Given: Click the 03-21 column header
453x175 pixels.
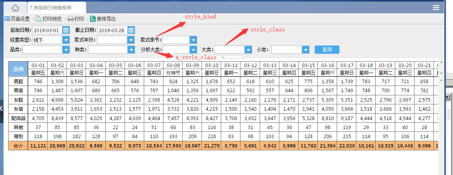Looking at the screenshot, I should pyautogui.click(x=424, y=65).
